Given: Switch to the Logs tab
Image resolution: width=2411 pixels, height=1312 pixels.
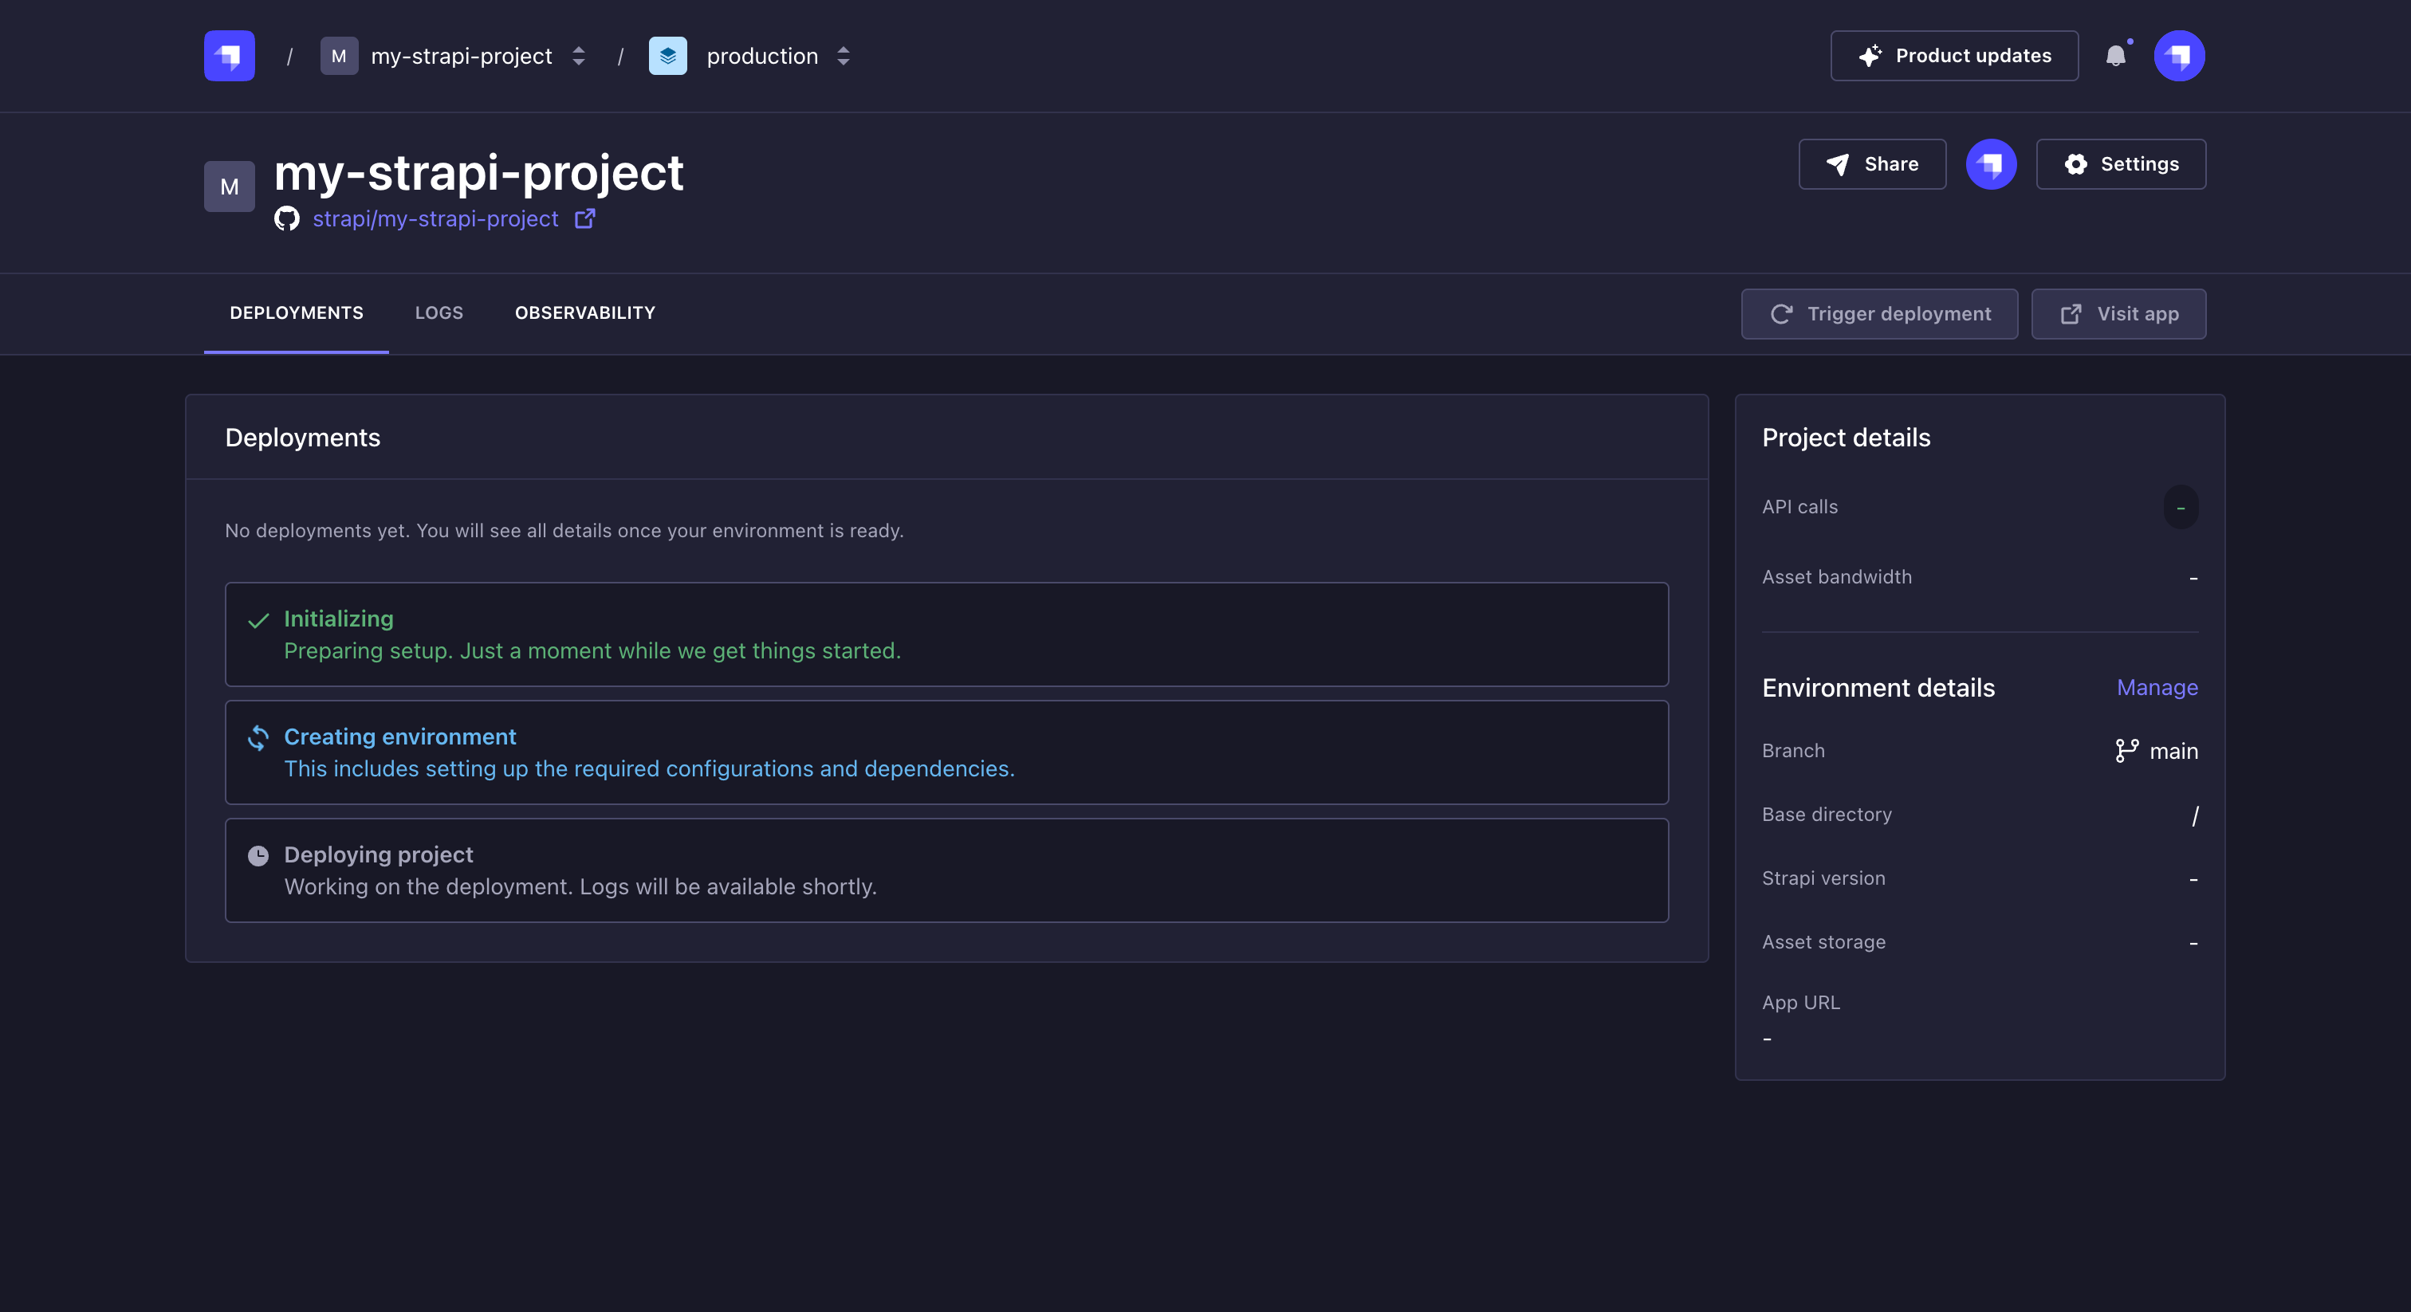Looking at the screenshot, I should 439,312.
